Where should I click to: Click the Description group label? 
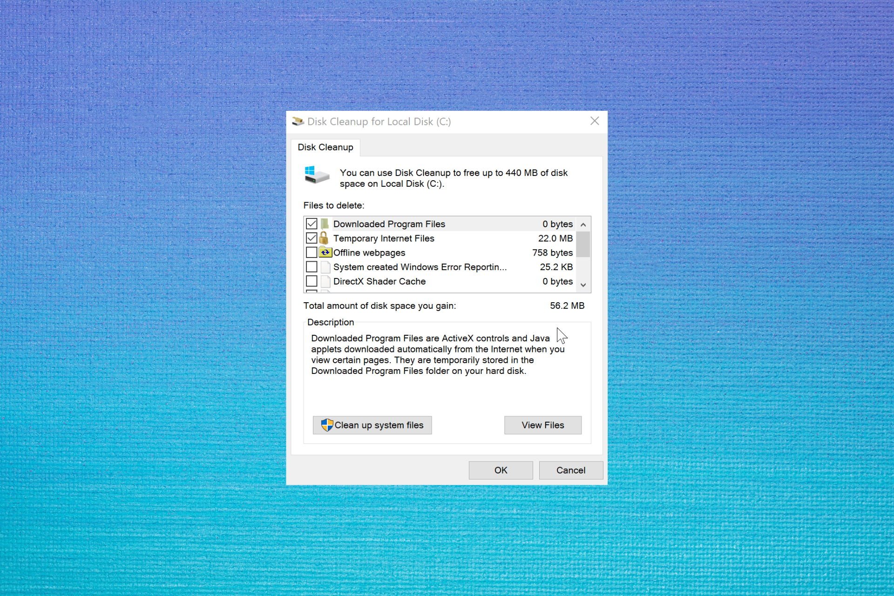coord(331,322)
